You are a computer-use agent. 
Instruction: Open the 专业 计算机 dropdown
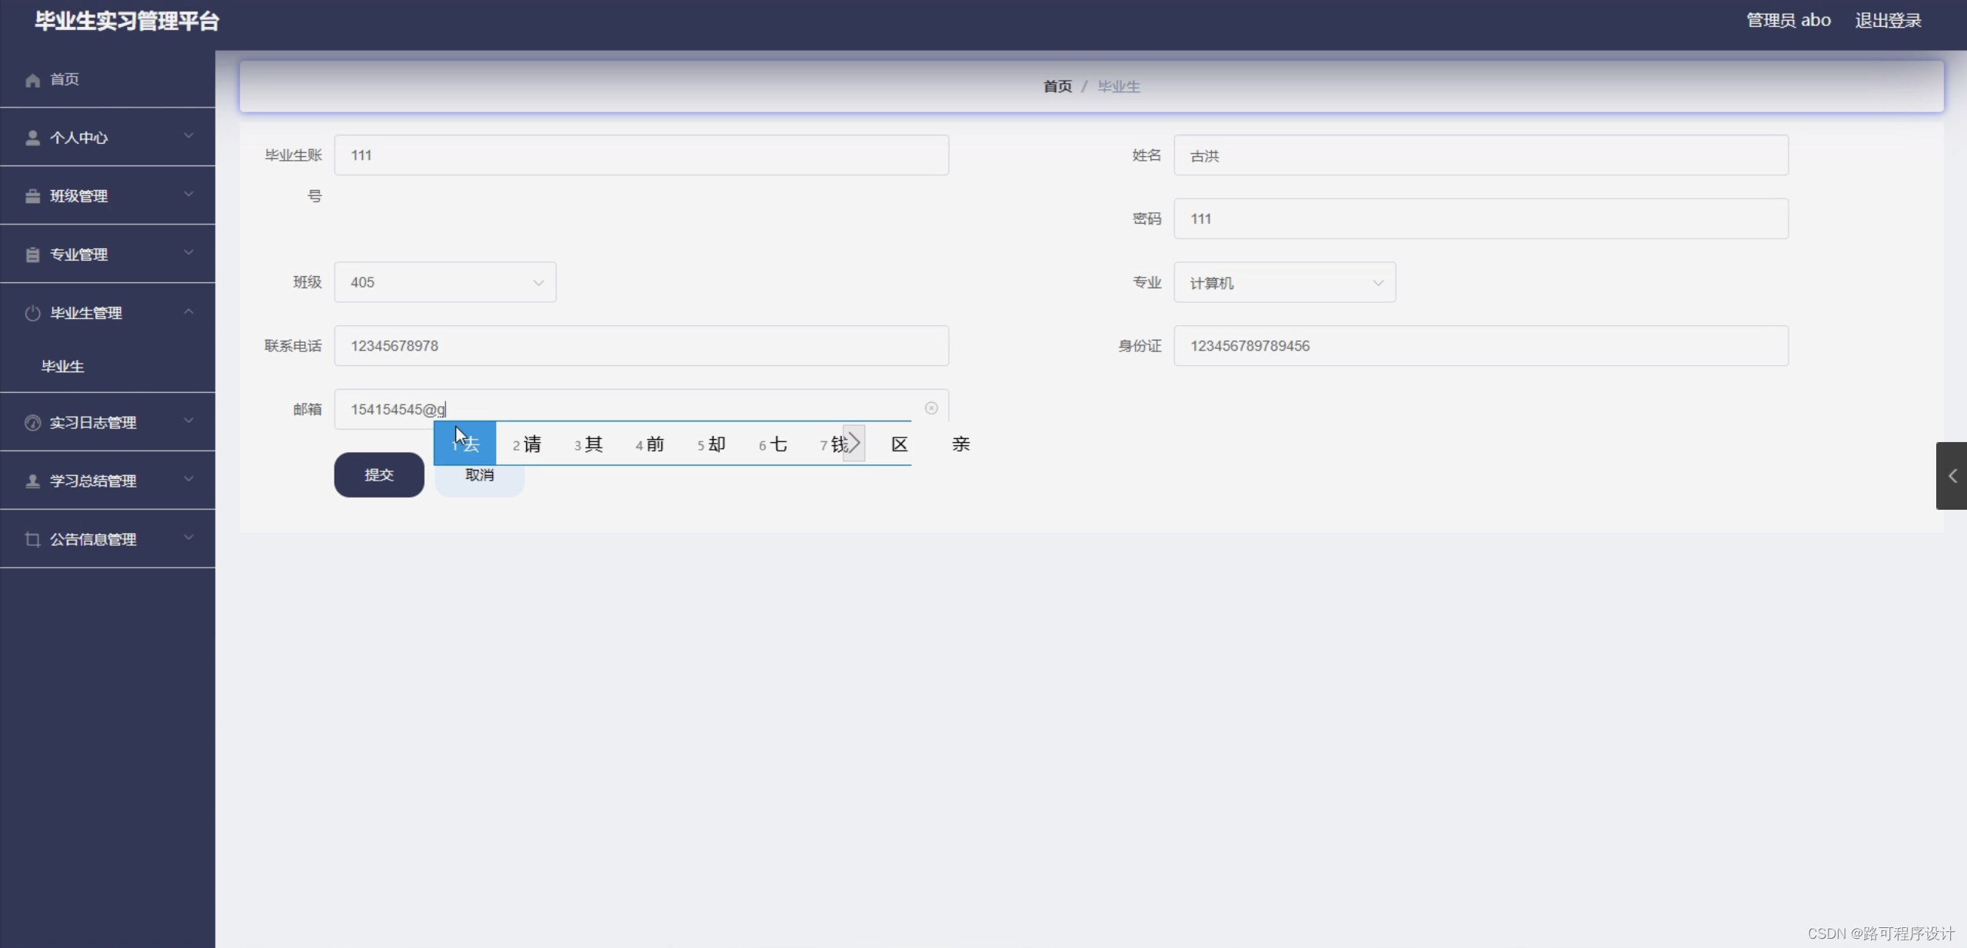[x=1283, y=282]
